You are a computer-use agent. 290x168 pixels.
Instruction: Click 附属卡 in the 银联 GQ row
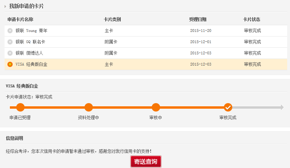[111, 42]
